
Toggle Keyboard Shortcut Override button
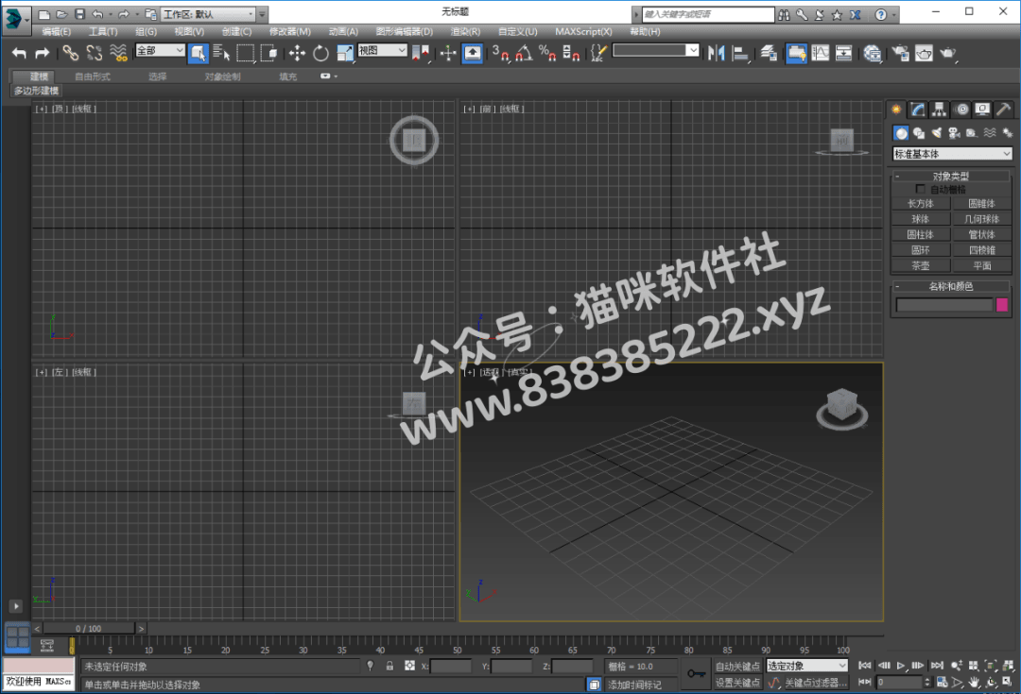(473, 53)
